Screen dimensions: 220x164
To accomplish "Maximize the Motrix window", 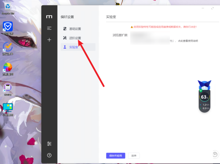I will pos(213,8).
